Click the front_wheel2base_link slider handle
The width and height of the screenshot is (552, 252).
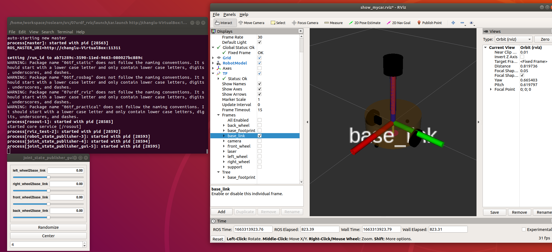[x=48, y=204]
